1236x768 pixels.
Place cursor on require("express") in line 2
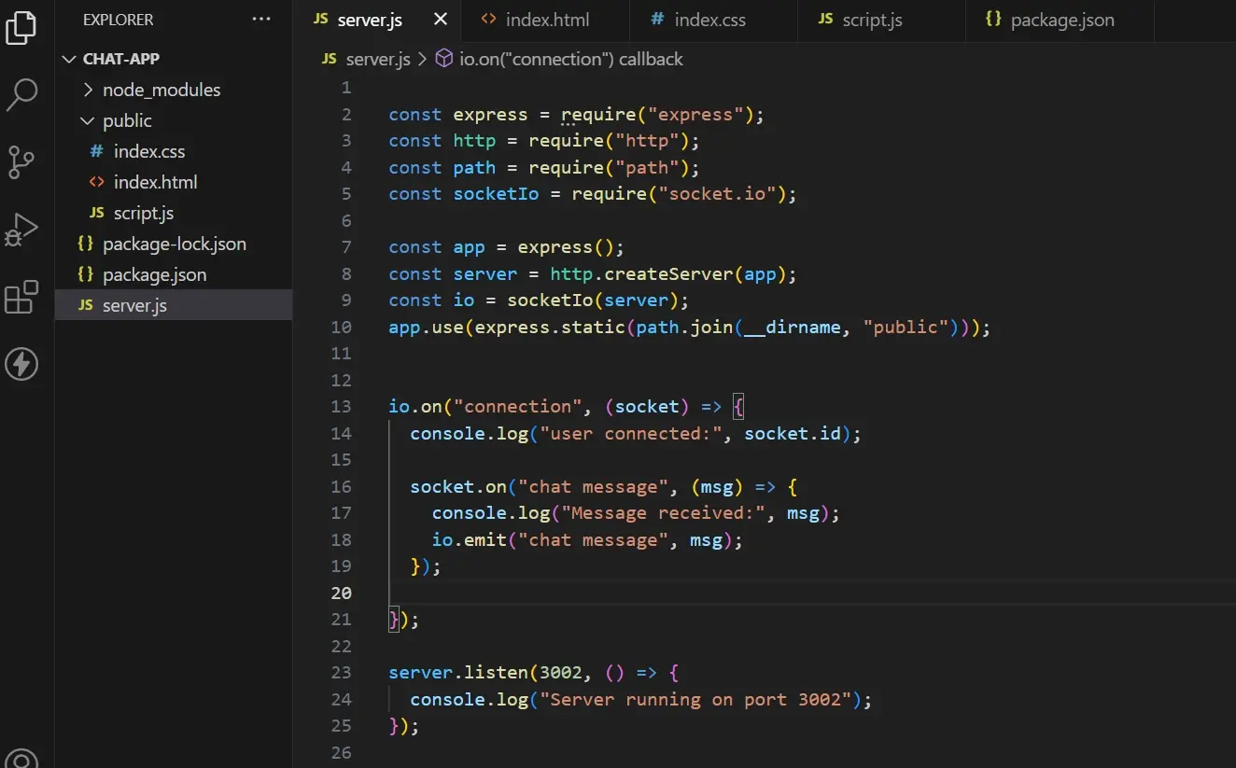point(659,115)
